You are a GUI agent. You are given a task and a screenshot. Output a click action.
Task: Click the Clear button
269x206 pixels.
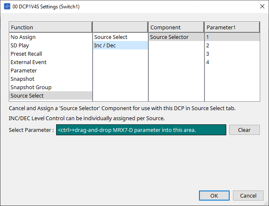244,130
